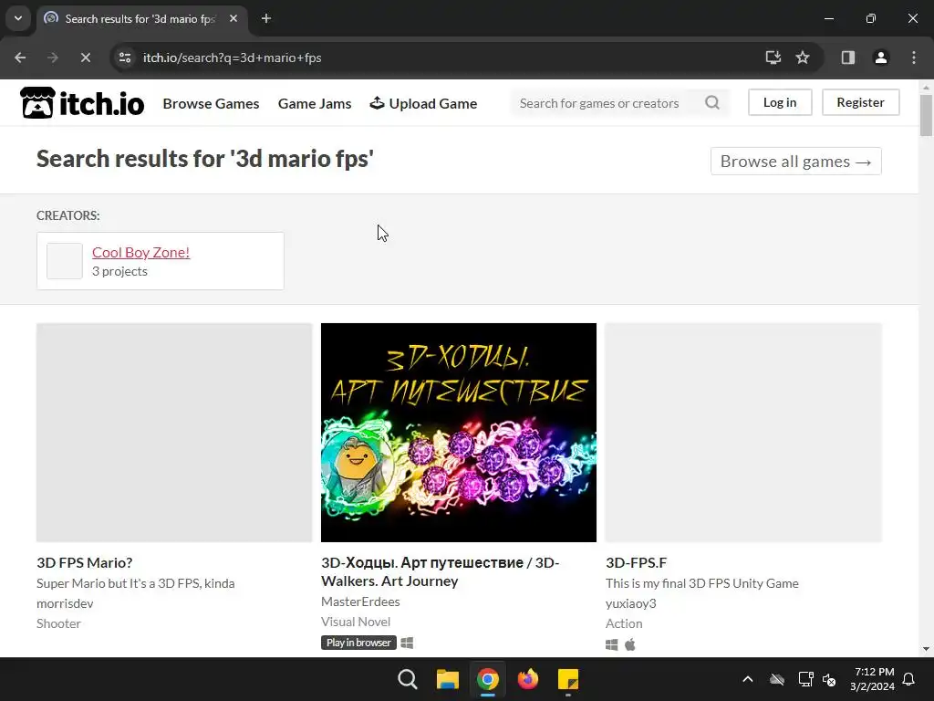
Task: Click the search magnifier icon in itch.io header
Action: tap(711, 102)
